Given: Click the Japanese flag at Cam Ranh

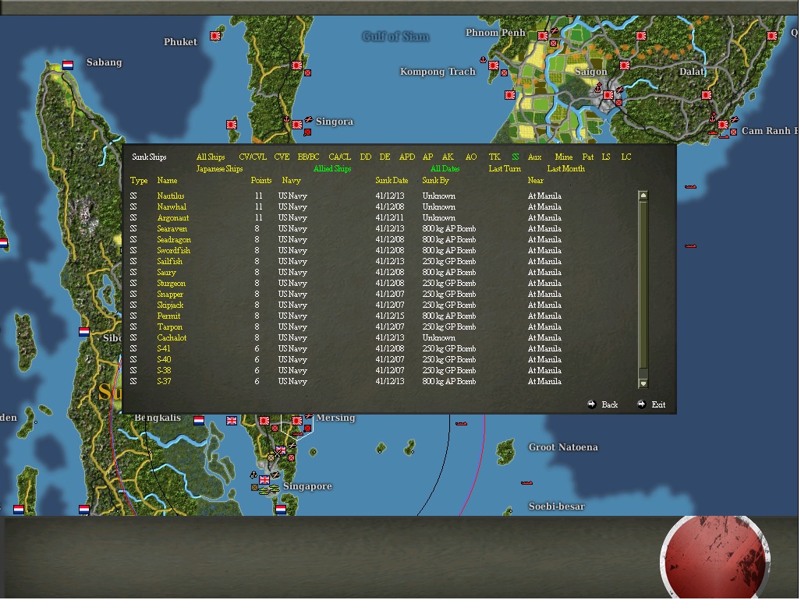Looking at the screenshot, I should pos(723,125).
